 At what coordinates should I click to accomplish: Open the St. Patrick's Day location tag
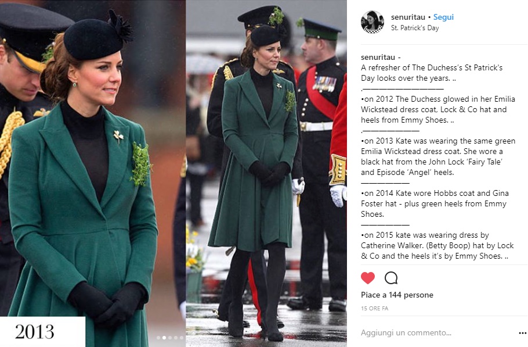point(415,28)
